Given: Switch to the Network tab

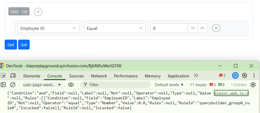Looking at the screenshot, I should tap(99, 76).
